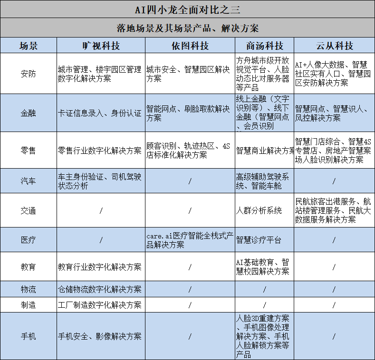Click cell 工厂制造数字化解决方案
Screen dimensions: 375x360
101,305
